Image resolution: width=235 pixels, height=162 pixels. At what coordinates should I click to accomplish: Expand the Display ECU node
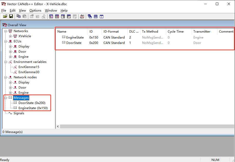point(10,47)
